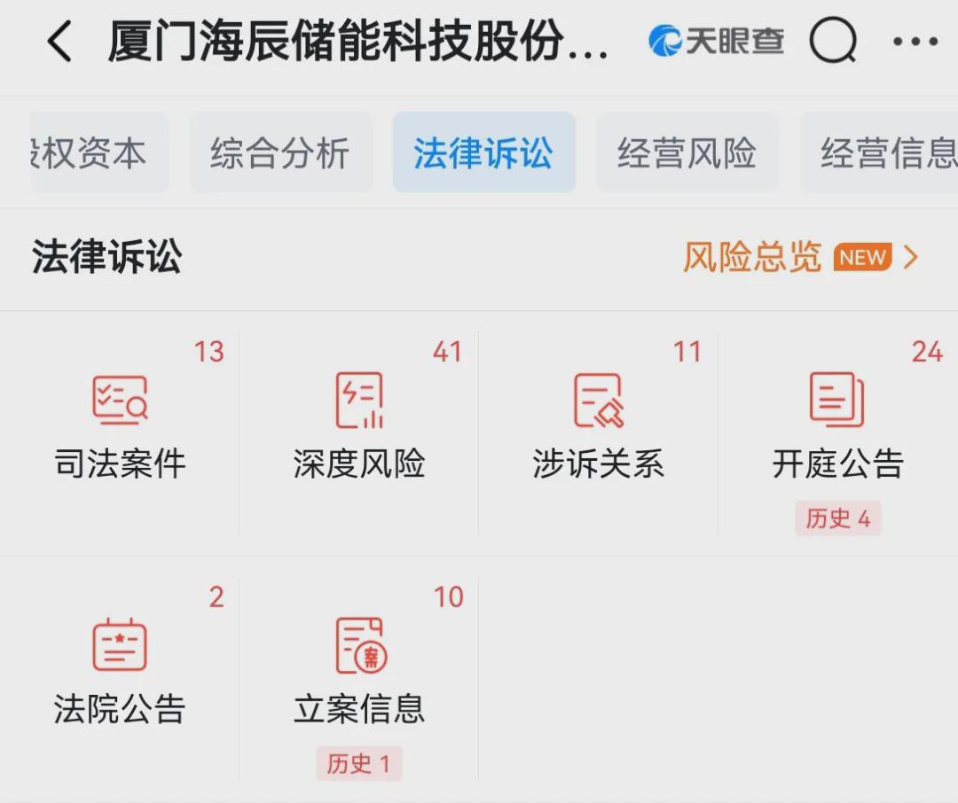Open the 风险总览 overview link
Viewport: 958px width, 803px height.
(x=752, y=258)
